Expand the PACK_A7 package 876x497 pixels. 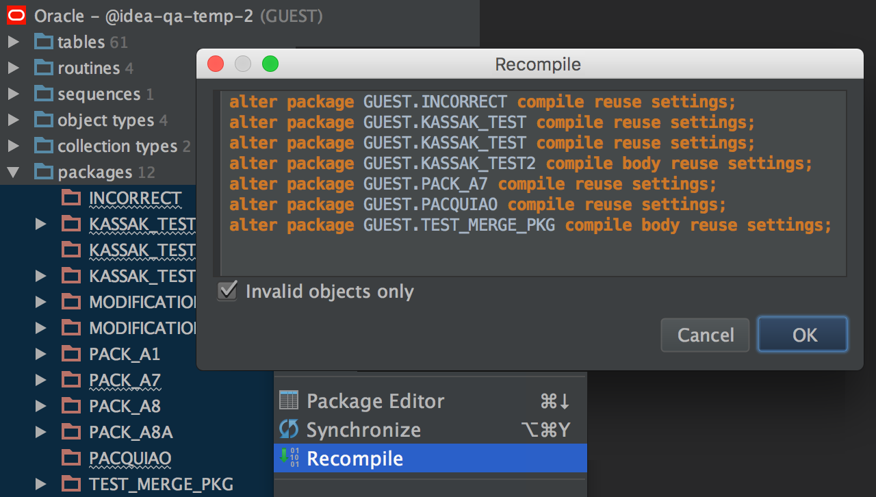[40, 380]
